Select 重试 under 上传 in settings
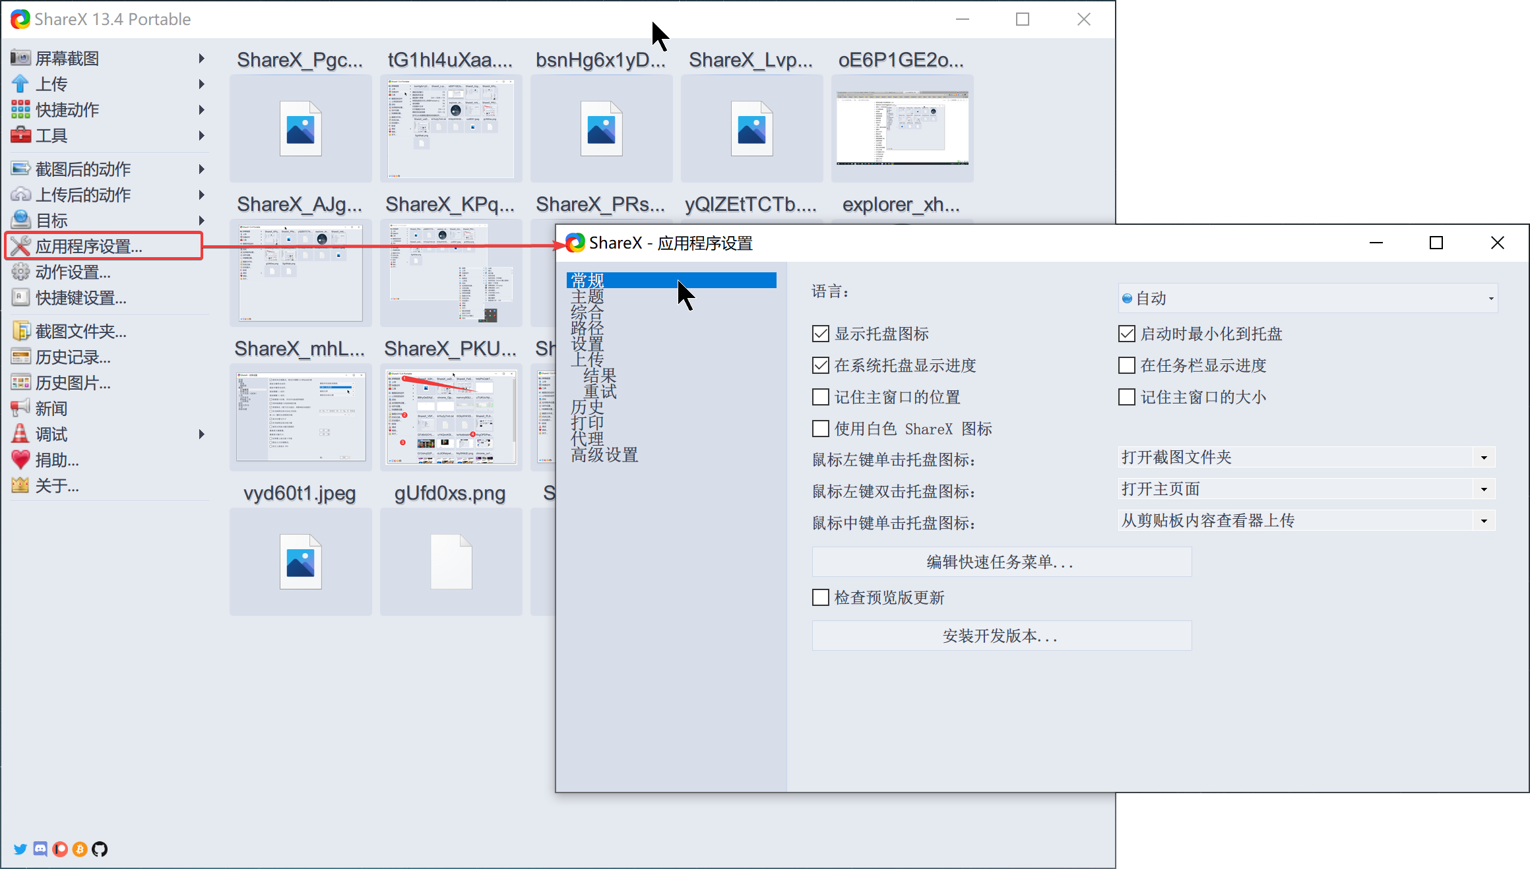Viewport: 1530px width, 869px height. pyautogui.click(x=600, y=391)
